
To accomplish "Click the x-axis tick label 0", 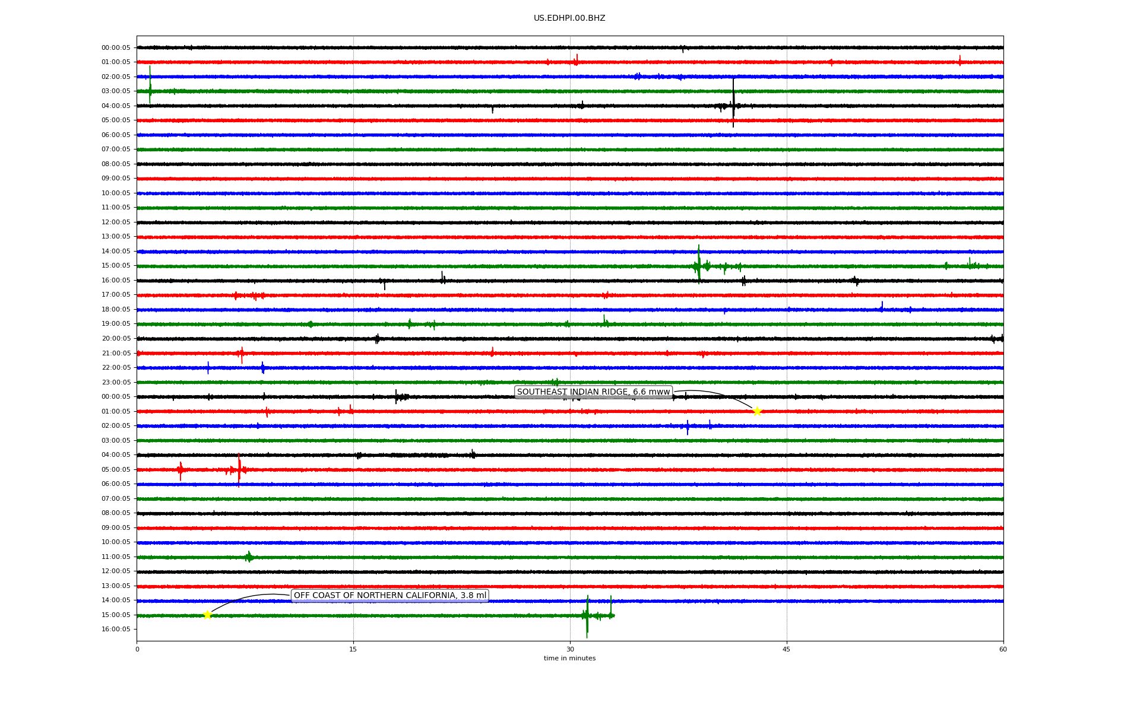I will (x=137, y=649).
